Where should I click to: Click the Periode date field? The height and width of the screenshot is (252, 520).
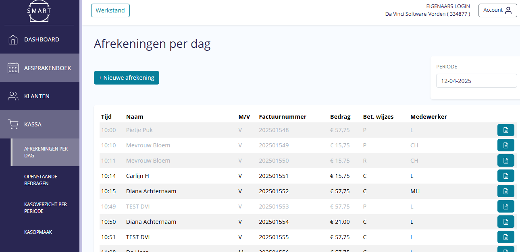[x=476, y=81]
